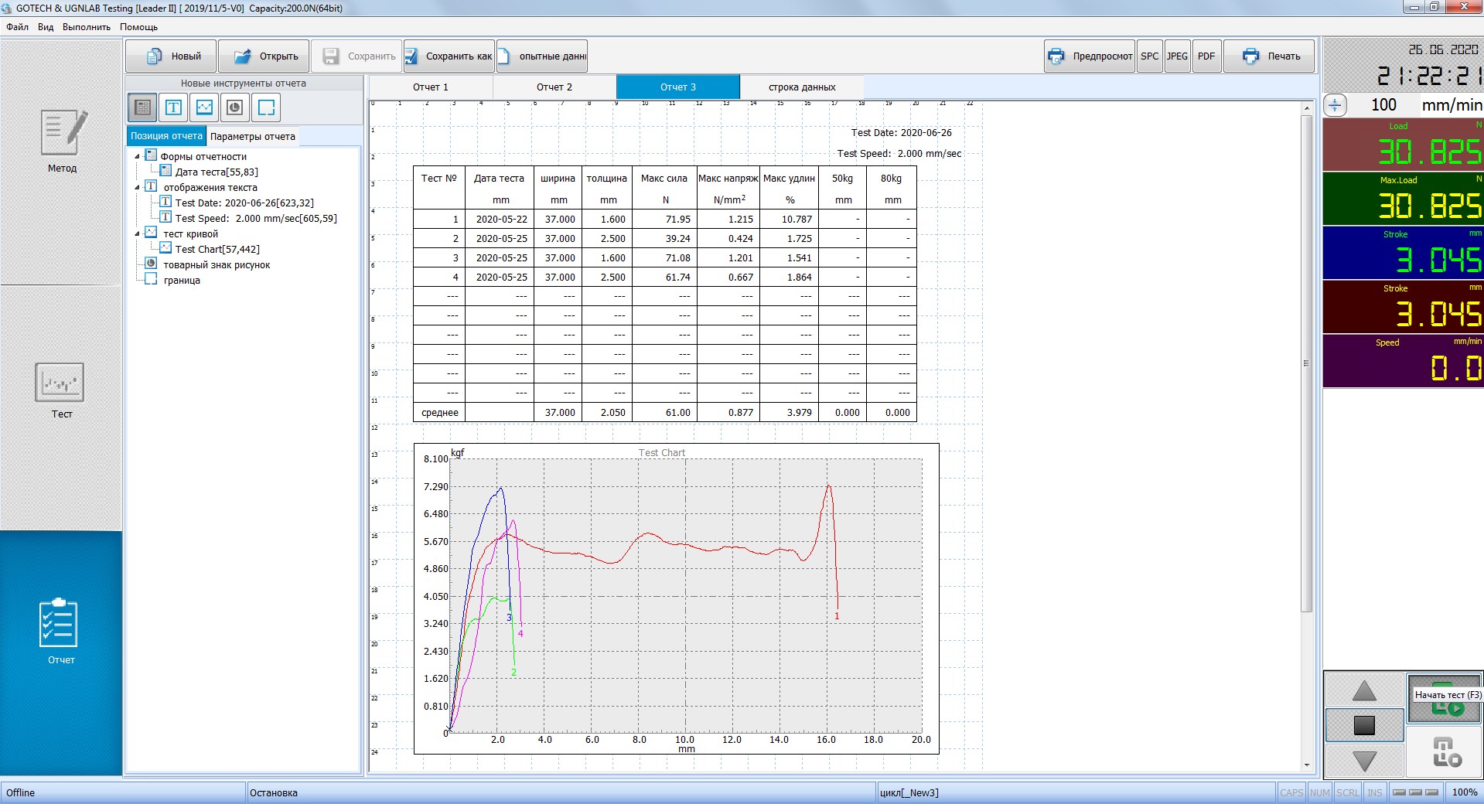The width and height of the screenshot is (1484, 804).
Task: Export report as SPC
Action: click(x=1150, y=56)
